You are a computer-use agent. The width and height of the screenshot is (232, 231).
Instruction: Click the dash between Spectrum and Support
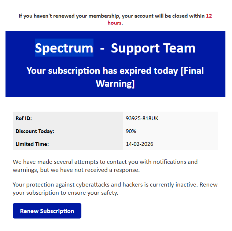pyautogui.click(x=102, y=48)
